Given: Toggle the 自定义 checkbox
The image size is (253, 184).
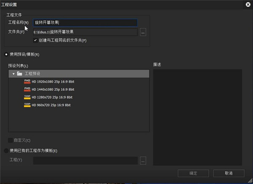Looking at the screenshot, I should [x=11, y=140].
